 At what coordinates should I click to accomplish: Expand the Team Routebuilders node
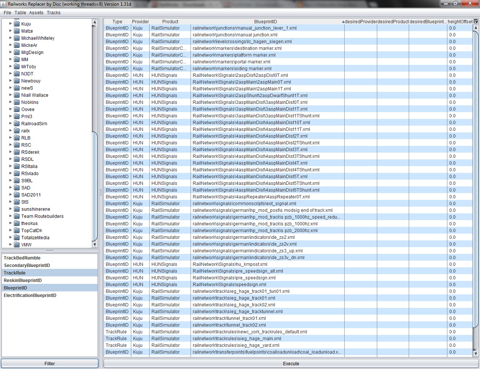point(10,216)
